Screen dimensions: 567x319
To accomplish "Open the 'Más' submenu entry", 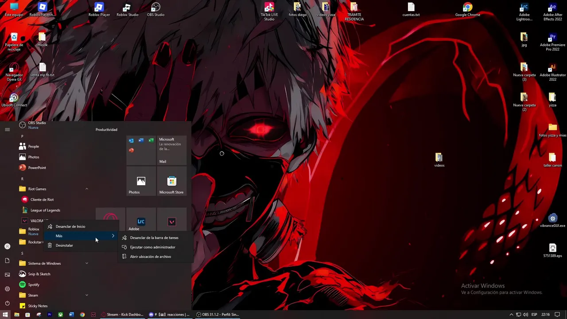I will click(81, 236).
